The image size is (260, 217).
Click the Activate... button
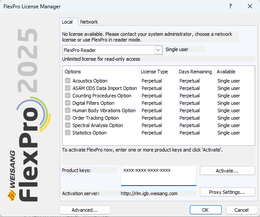click(x=227, y=171)
